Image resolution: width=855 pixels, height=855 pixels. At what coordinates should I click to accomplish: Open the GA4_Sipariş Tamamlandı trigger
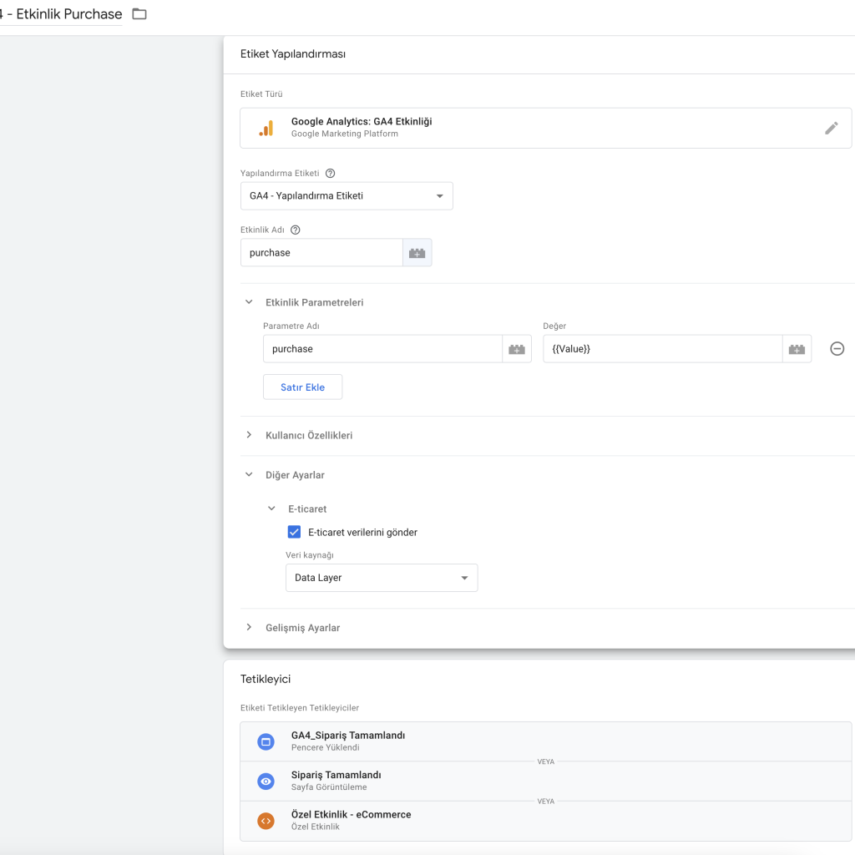[348, 741]
